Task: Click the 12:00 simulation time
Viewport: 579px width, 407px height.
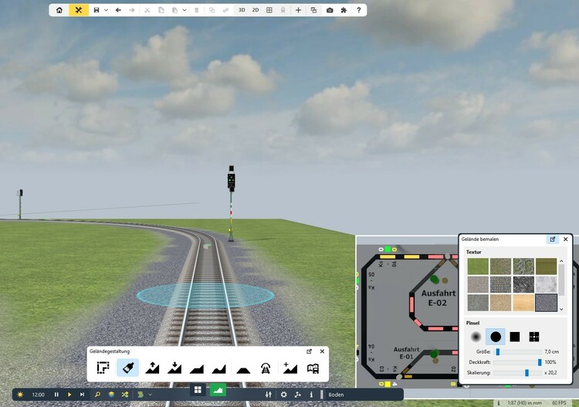Action: pyautogui.click(x=38, y=395)
